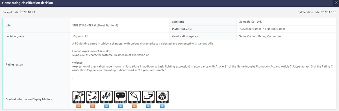Viewport: 339px width, 111px height.
Task: Select the fear icon with lightning bolts
Action: (106, 97)
